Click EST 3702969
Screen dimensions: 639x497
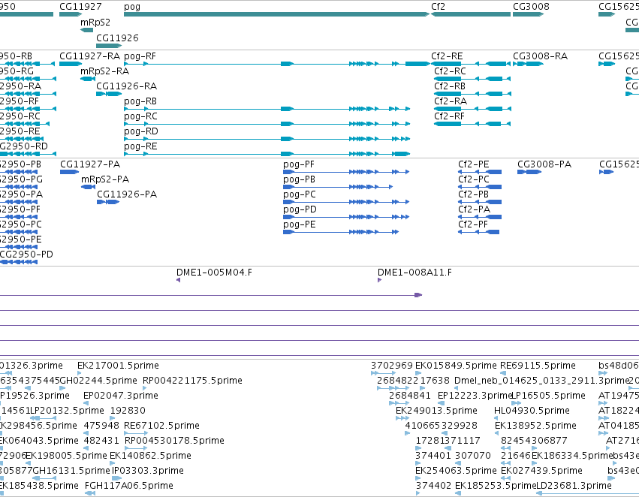point(392,366)
